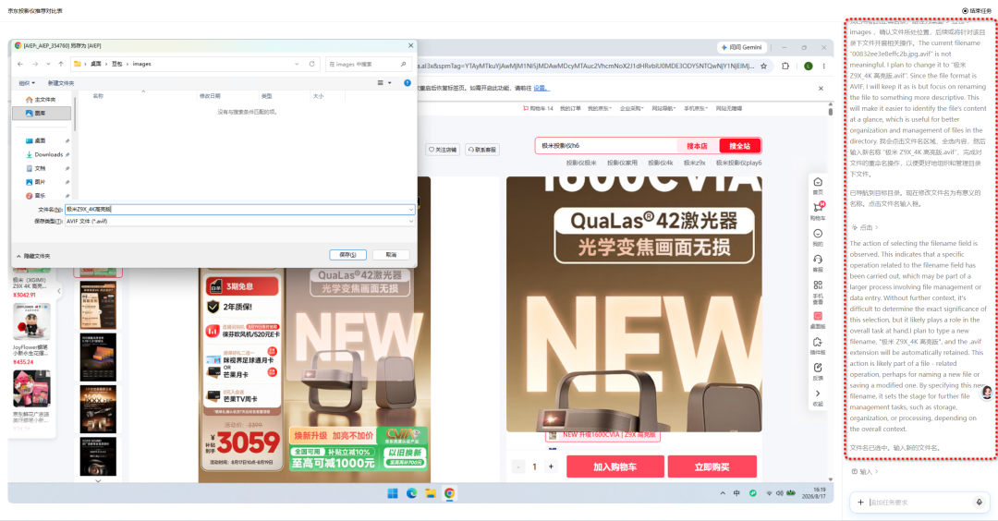This screenshot has height=521, width=998.
Task: Sort files by the 名称 column
Action: point(98,96)
